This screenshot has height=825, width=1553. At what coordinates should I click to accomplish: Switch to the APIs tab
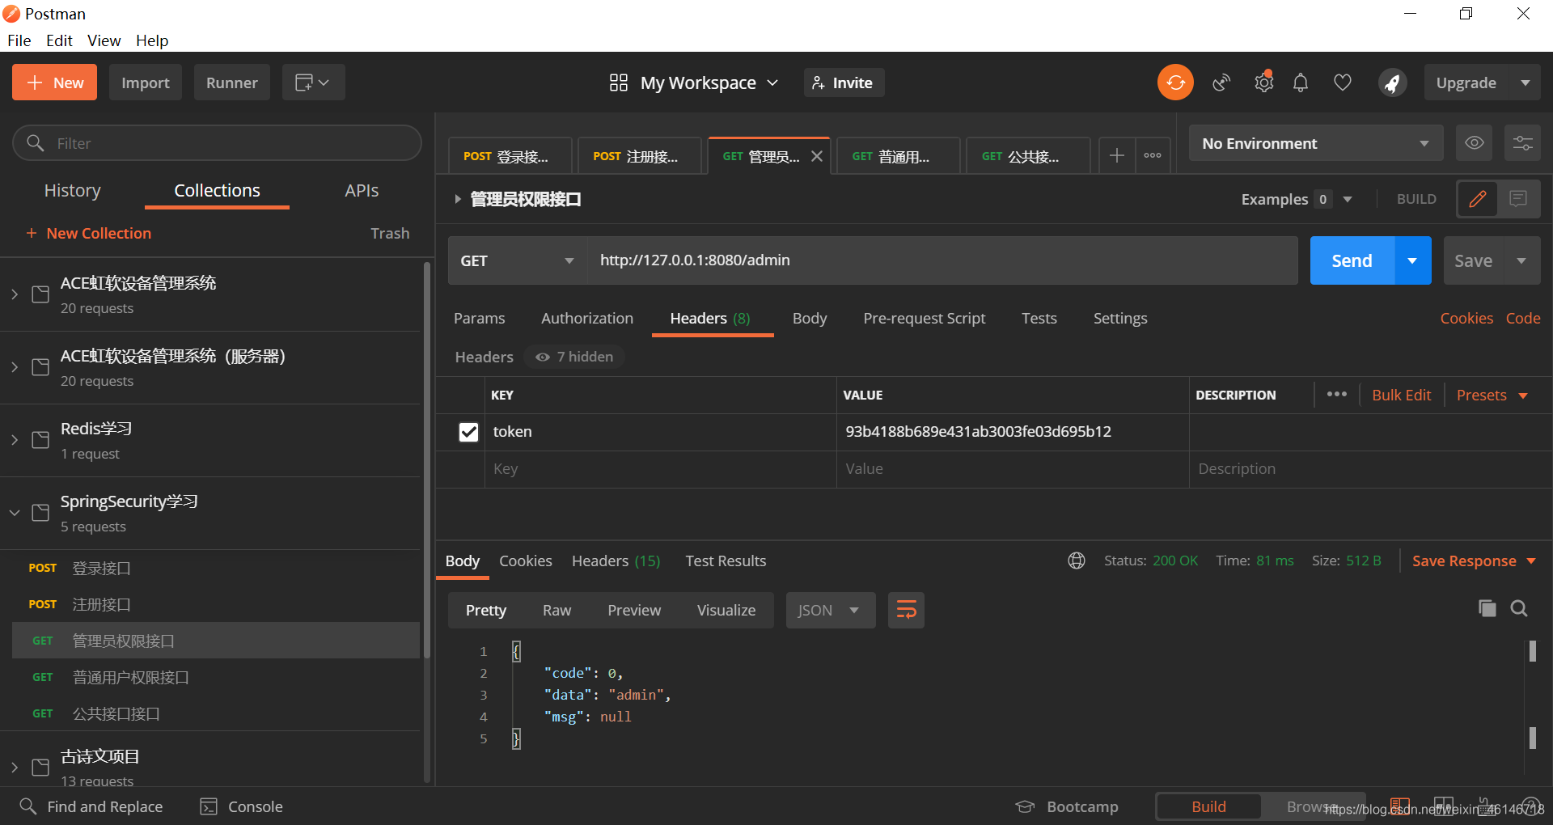point(362,190)
